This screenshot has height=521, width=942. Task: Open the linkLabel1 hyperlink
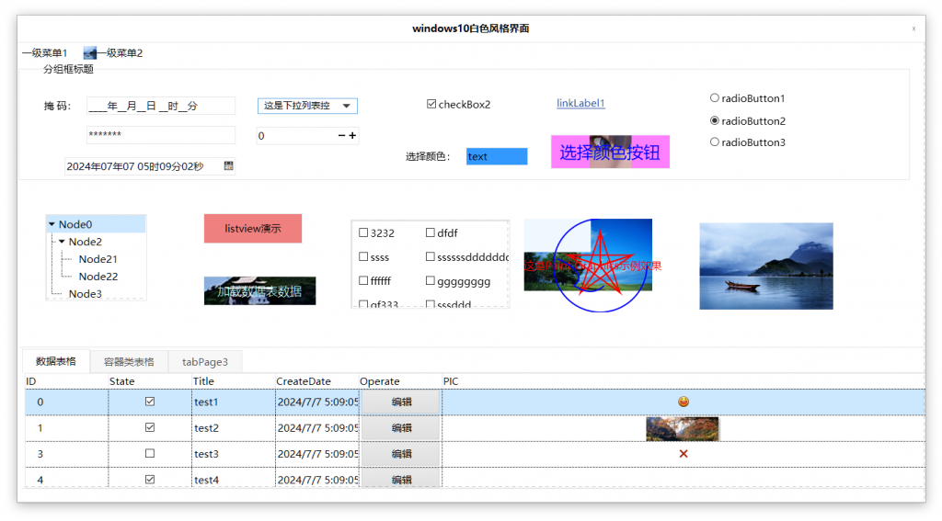(x=580, y=104)
